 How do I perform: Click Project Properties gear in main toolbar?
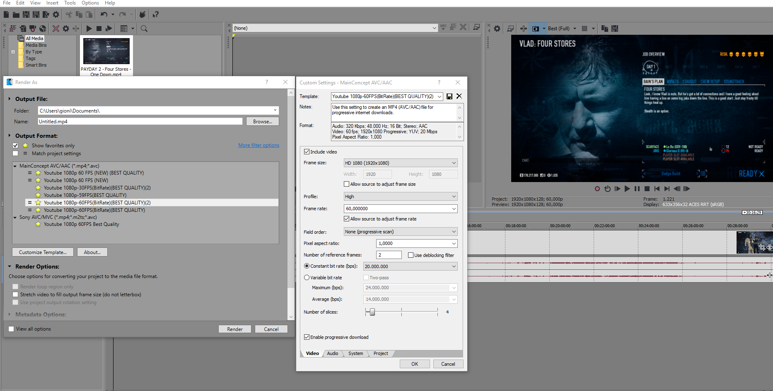tap(56, 14)
